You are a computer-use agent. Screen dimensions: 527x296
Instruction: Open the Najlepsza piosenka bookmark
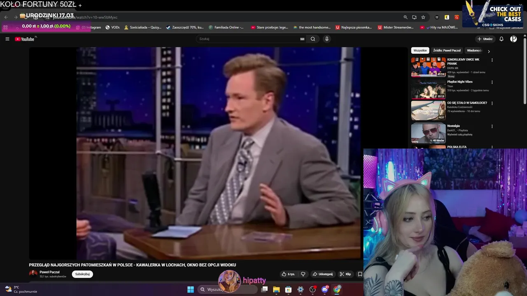[x=354, y=28]
